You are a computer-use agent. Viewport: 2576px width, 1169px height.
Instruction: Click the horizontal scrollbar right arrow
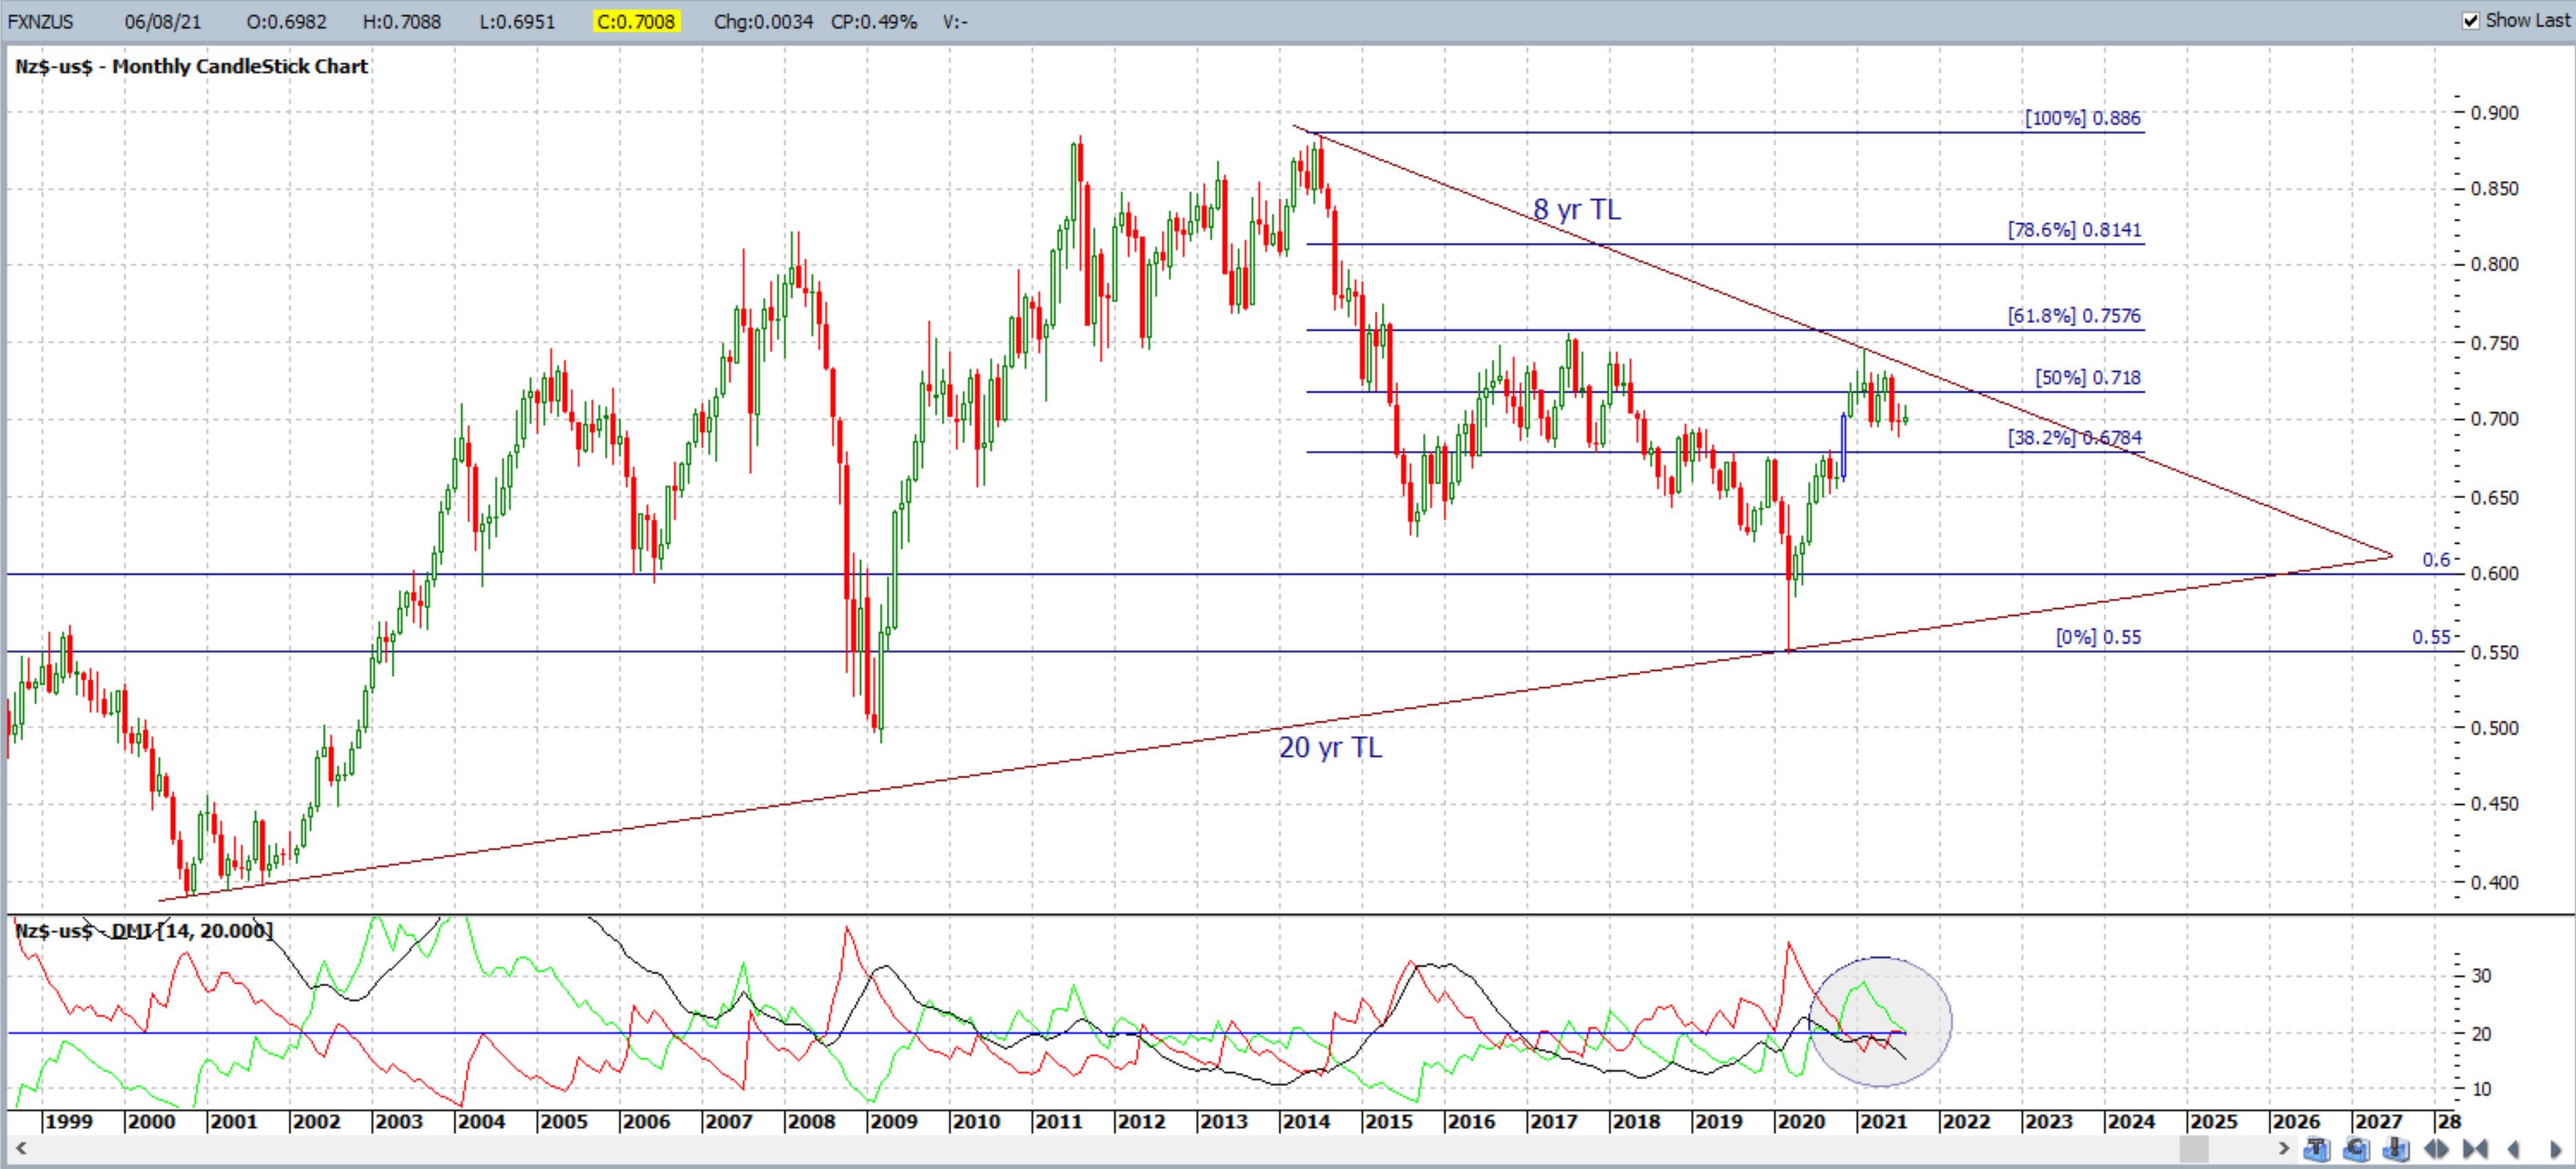click(x=2284, y=1149)
